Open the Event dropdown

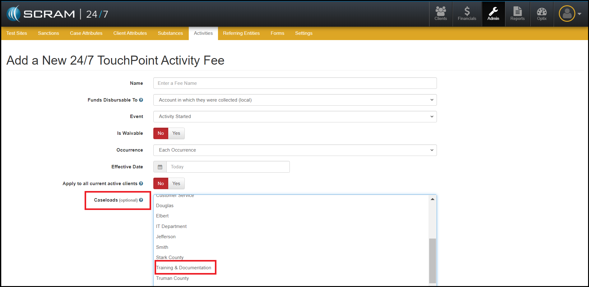(295, 117)
